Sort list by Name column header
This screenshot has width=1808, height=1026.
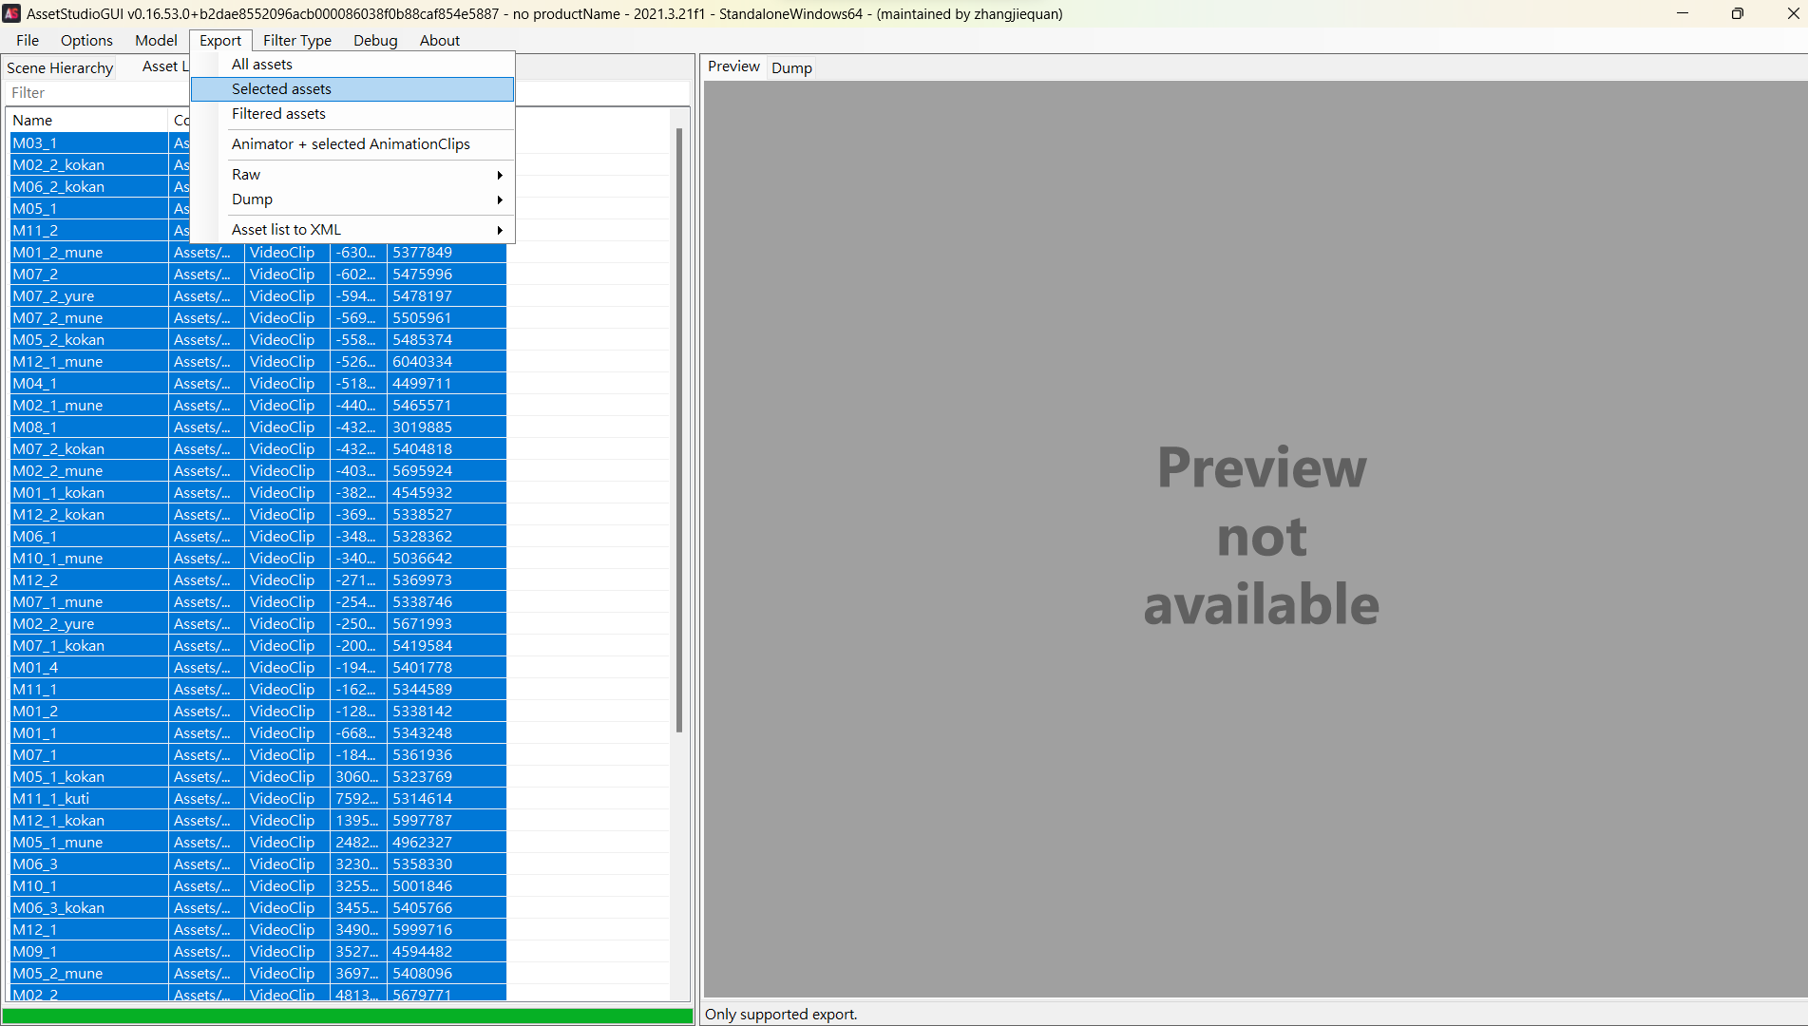[x=86, y=121]
